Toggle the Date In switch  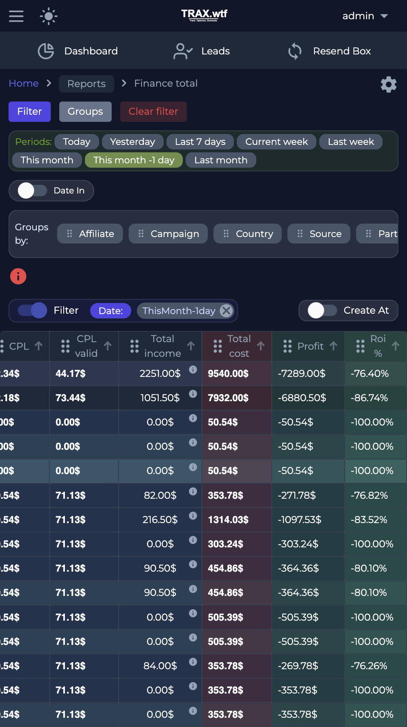pos(33,191)
